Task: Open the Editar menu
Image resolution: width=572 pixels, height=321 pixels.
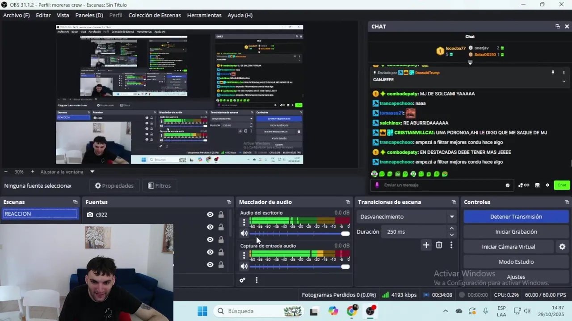Action: point(43,15)
